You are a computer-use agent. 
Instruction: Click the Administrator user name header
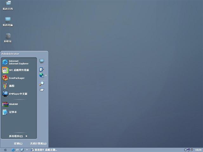pyautogui.click(x=10, y=54)
